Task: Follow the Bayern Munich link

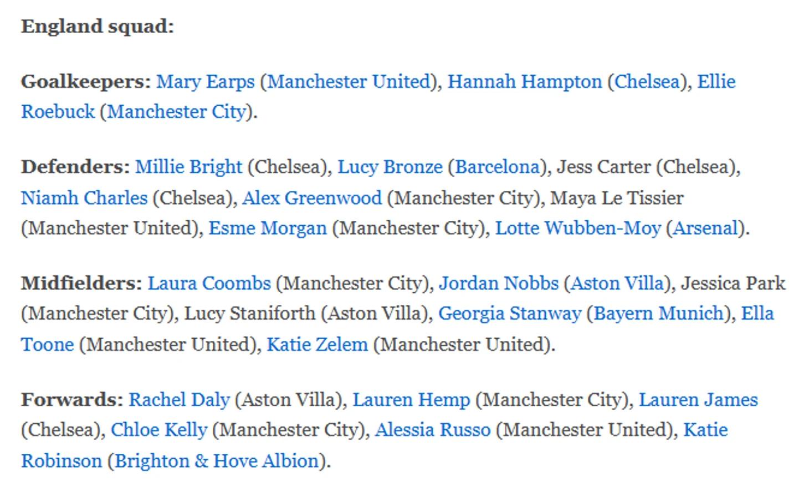Action: coord(659,314)
